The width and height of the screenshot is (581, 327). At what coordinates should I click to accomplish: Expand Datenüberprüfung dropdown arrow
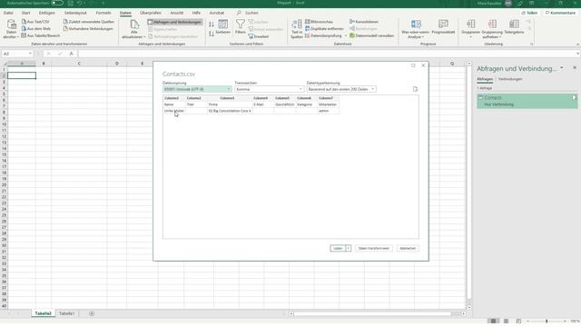click(346, 36)
